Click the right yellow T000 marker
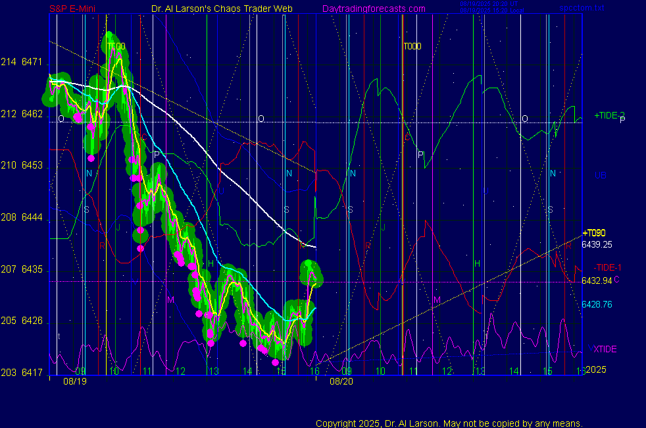The width and height of the screenshot is (646, 428). point(412,46)
